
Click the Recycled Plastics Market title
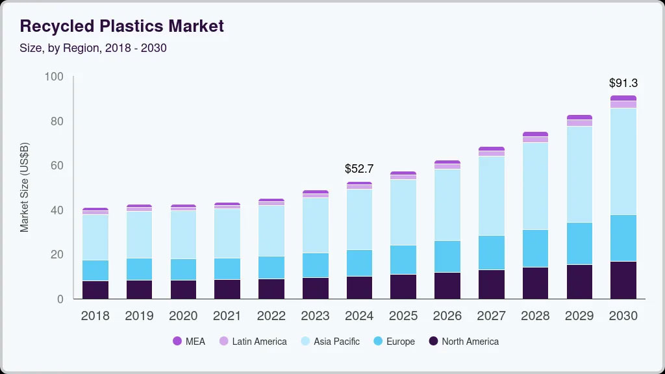click(121, 26)
